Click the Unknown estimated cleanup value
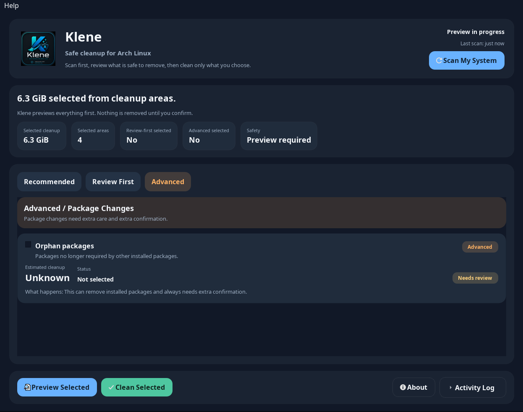 (47, 278)
